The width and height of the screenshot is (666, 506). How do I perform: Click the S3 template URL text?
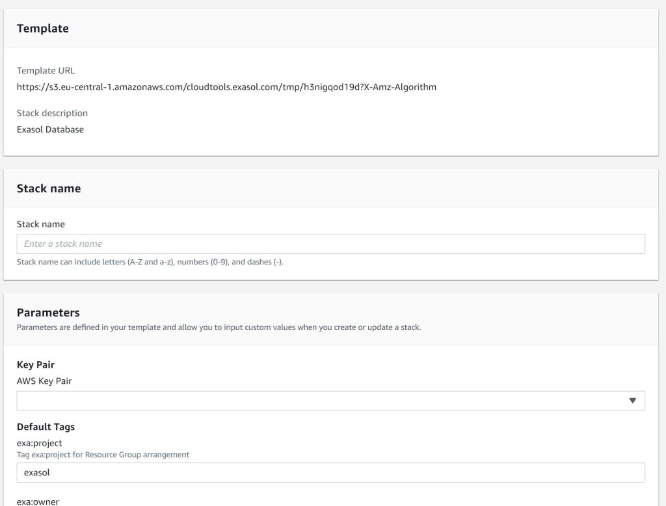click(226, 87)
